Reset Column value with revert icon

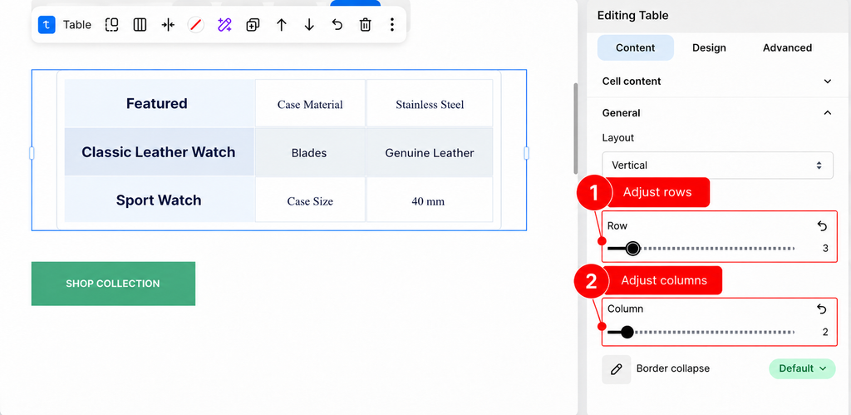point(822,309)
